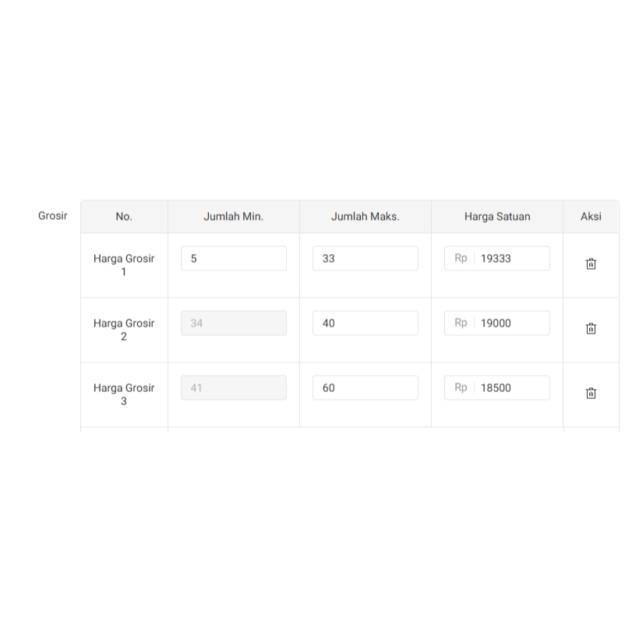Click the Jumlah Maks. column header
Image resolution: width=625 pixels, height=625 pixels.
365,217
